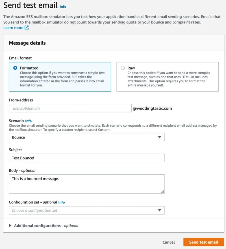The height and width of the screenshot is (249, 226).
Task: Open Info link next to Scenario label
Action: tap(29, 121)
